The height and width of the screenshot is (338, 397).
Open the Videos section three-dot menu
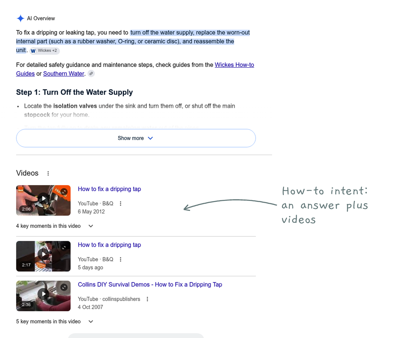[x=48, y=173]
